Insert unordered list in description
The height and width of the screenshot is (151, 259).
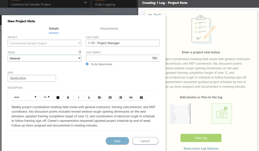click(110, 97)
